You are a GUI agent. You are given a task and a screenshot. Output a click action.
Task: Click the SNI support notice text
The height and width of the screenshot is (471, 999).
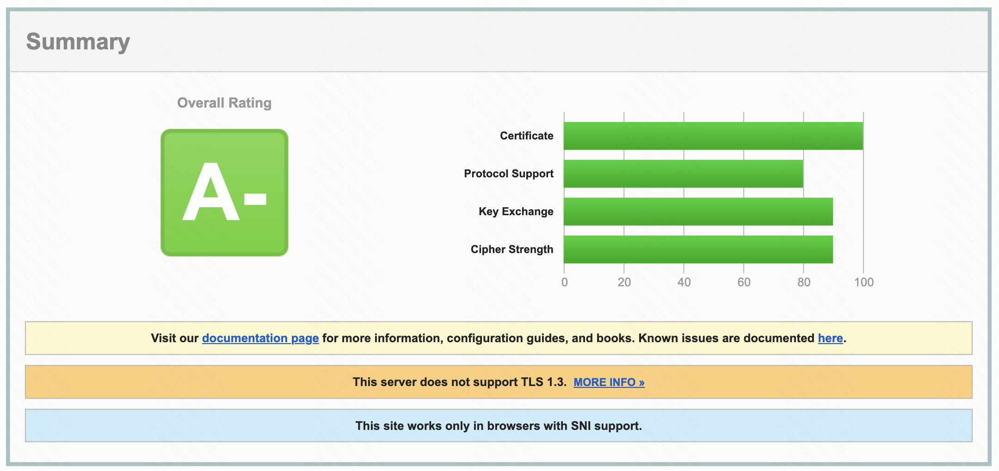499,426
